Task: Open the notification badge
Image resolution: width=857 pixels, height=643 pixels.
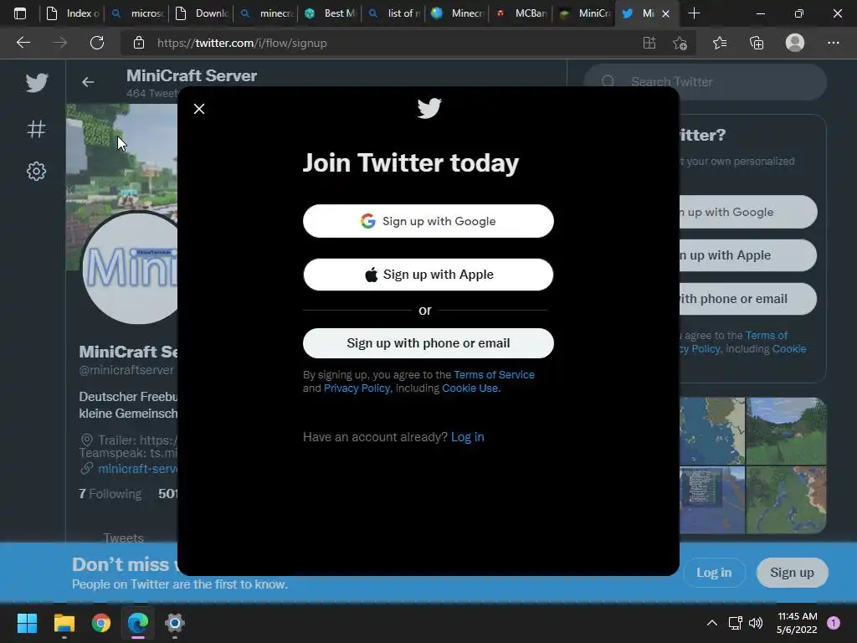Action: click(x=834, y=623)
